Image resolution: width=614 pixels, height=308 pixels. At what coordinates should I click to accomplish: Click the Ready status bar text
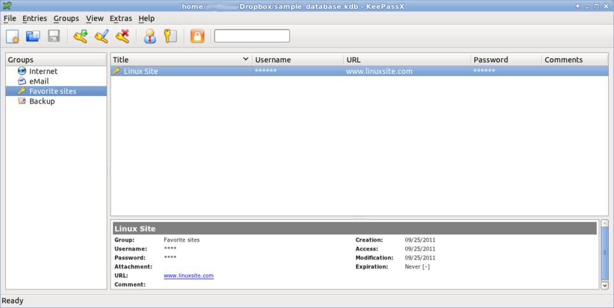(x=13, y=300)
